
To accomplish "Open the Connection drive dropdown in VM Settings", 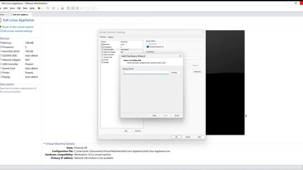I will pyautogui.click(x=200, y=58).
